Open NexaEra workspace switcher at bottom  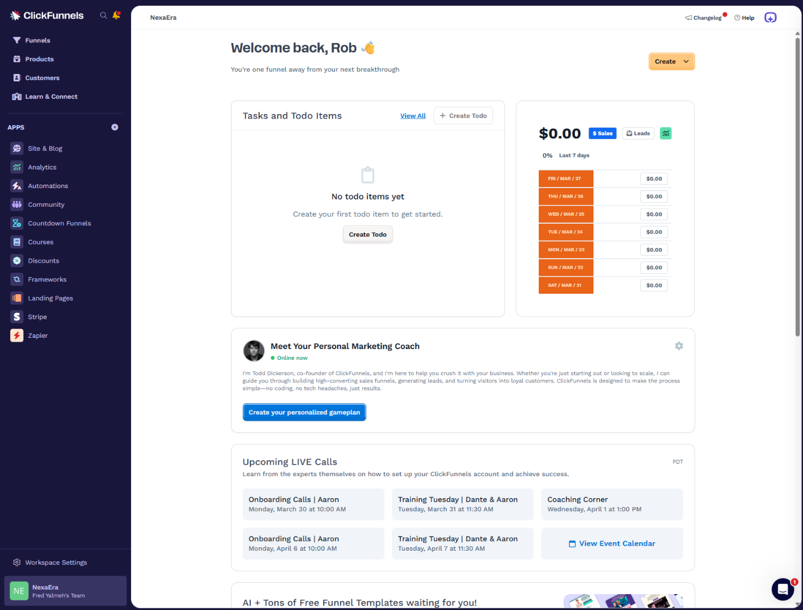[65, 591]
